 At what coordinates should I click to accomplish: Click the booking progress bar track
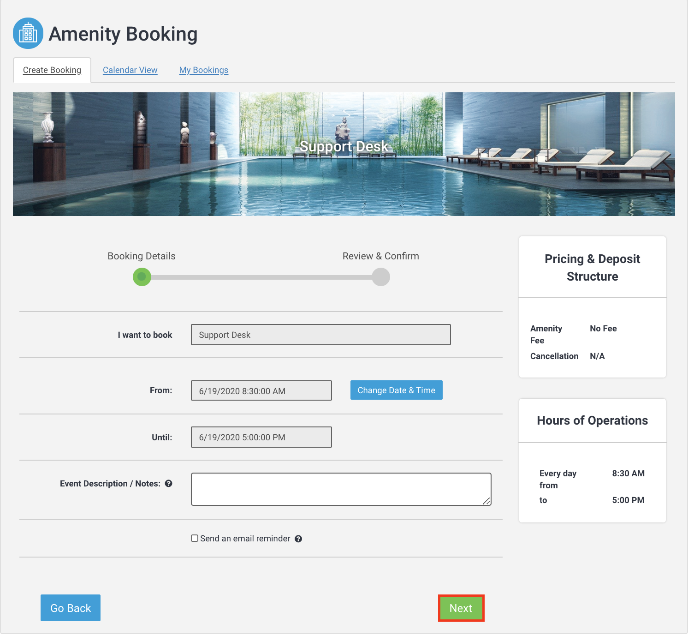tap(261, 277)
